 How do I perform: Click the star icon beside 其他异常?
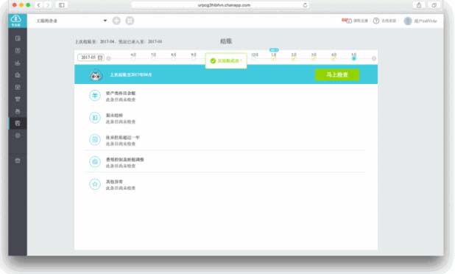click(94, 184)
